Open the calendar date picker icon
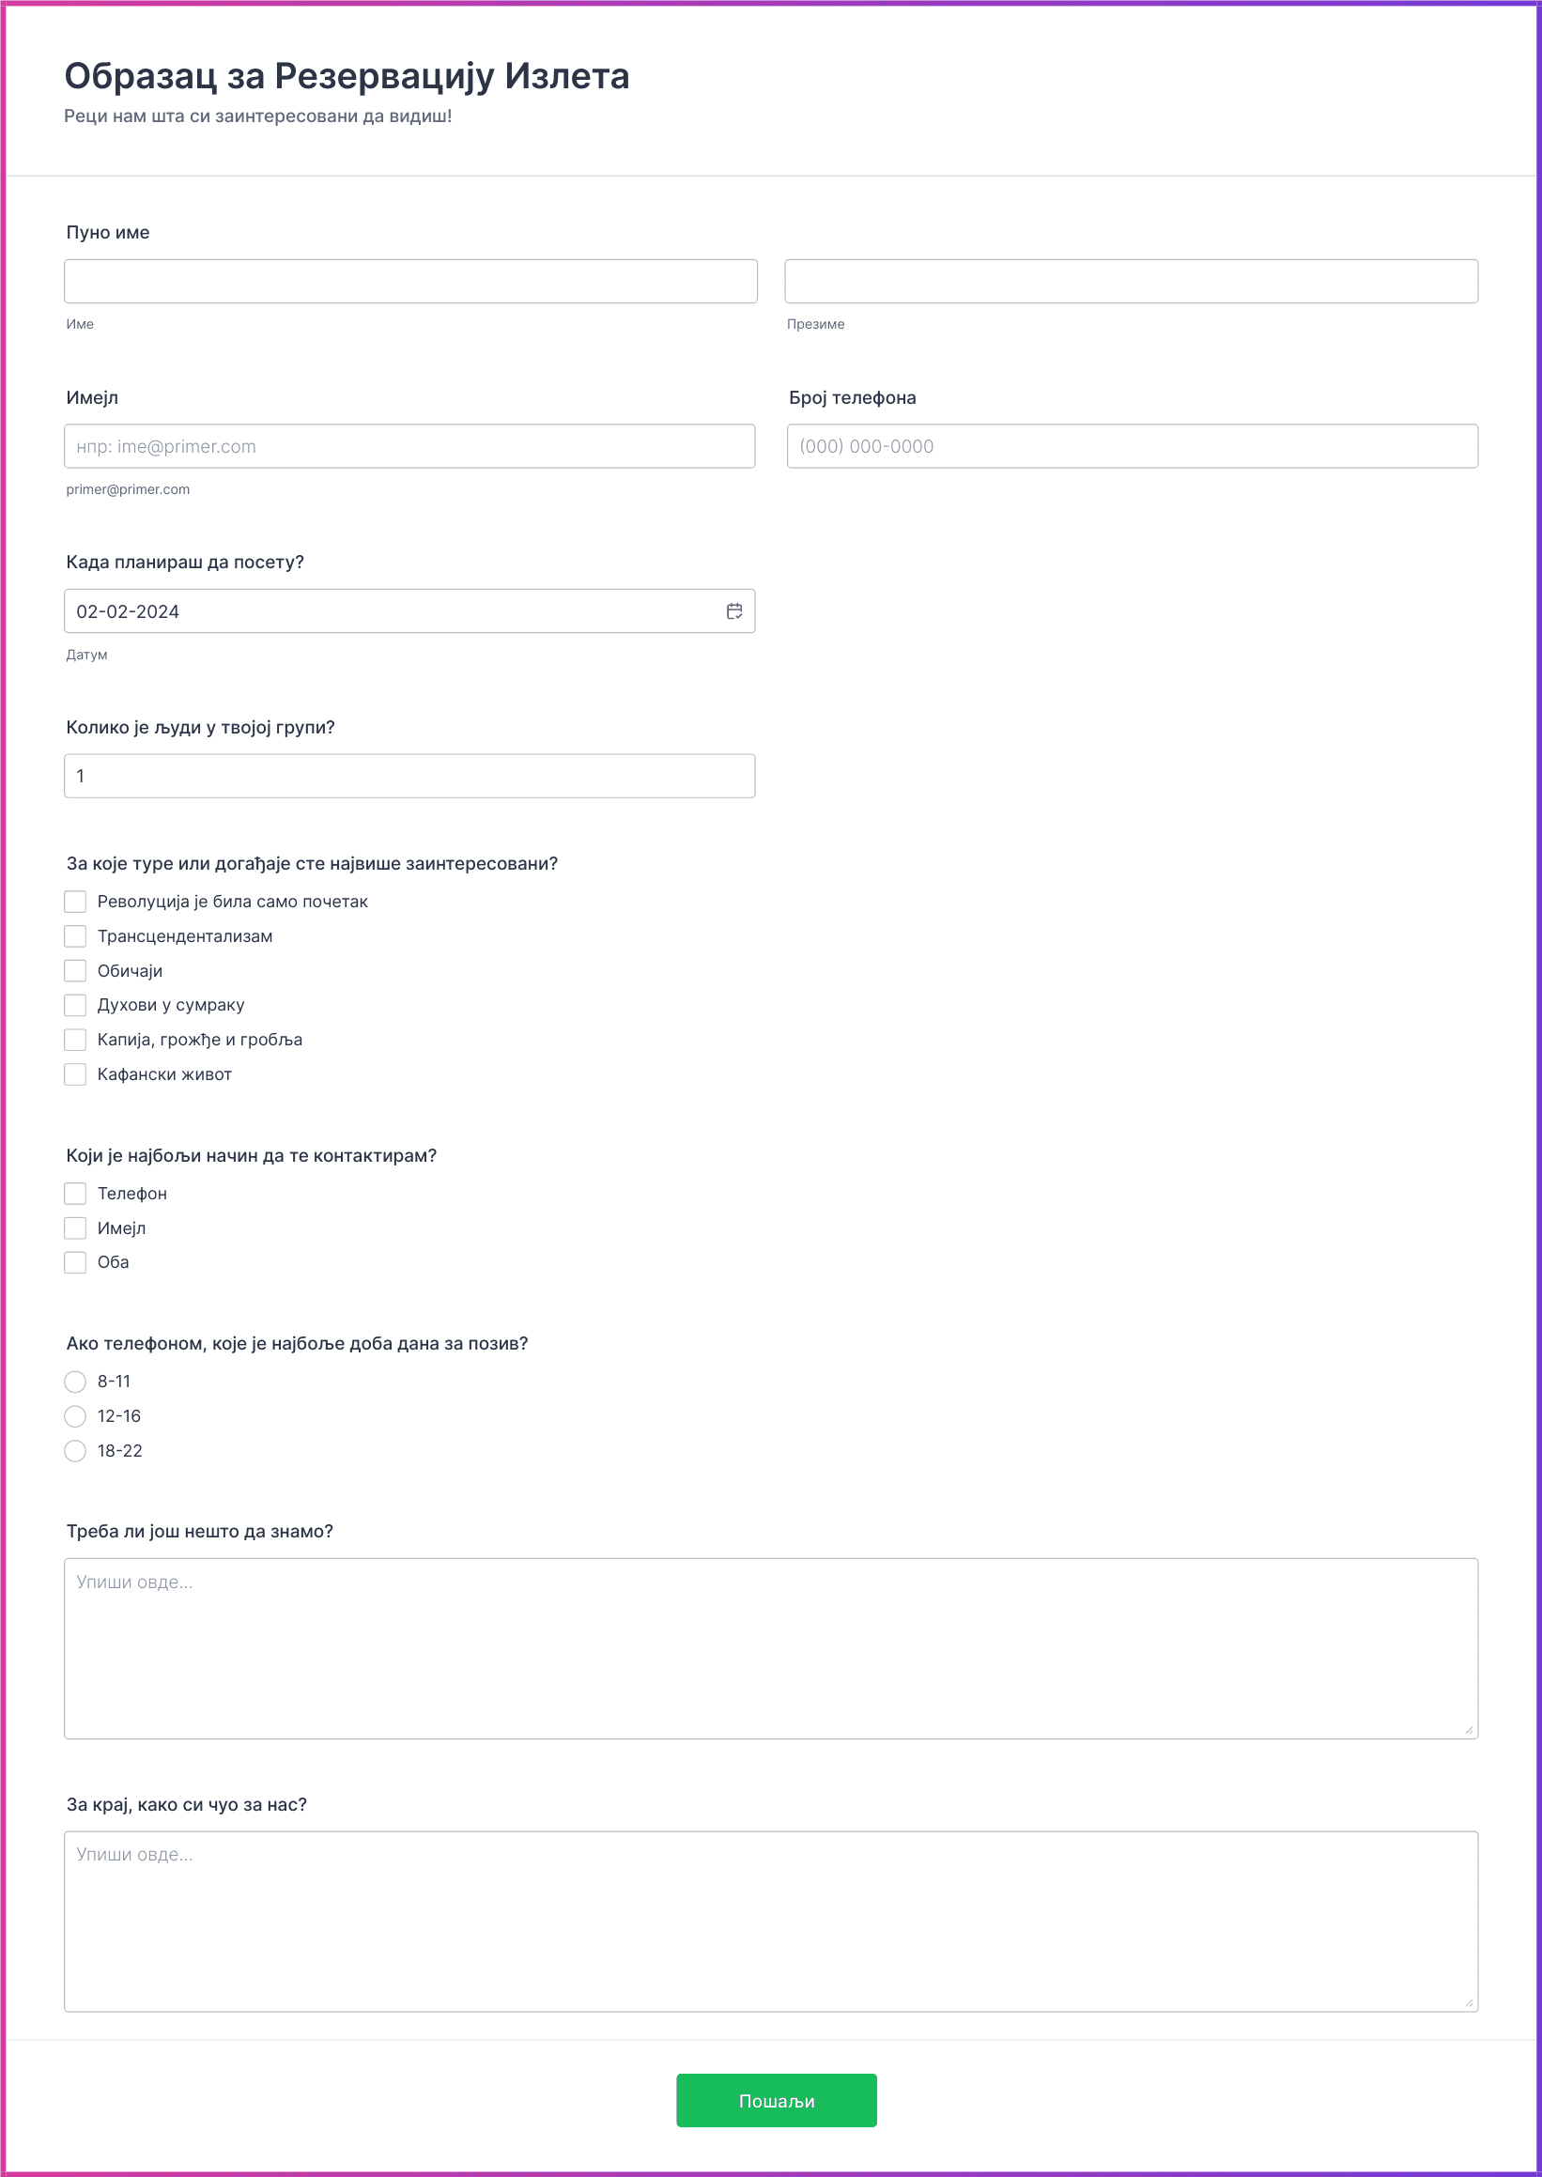 click(x=734, y=610)
